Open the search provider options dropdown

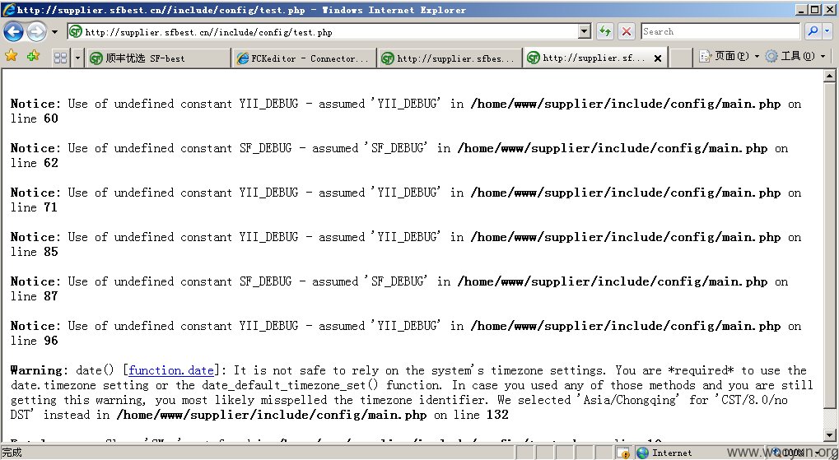[x=827, y=31]
